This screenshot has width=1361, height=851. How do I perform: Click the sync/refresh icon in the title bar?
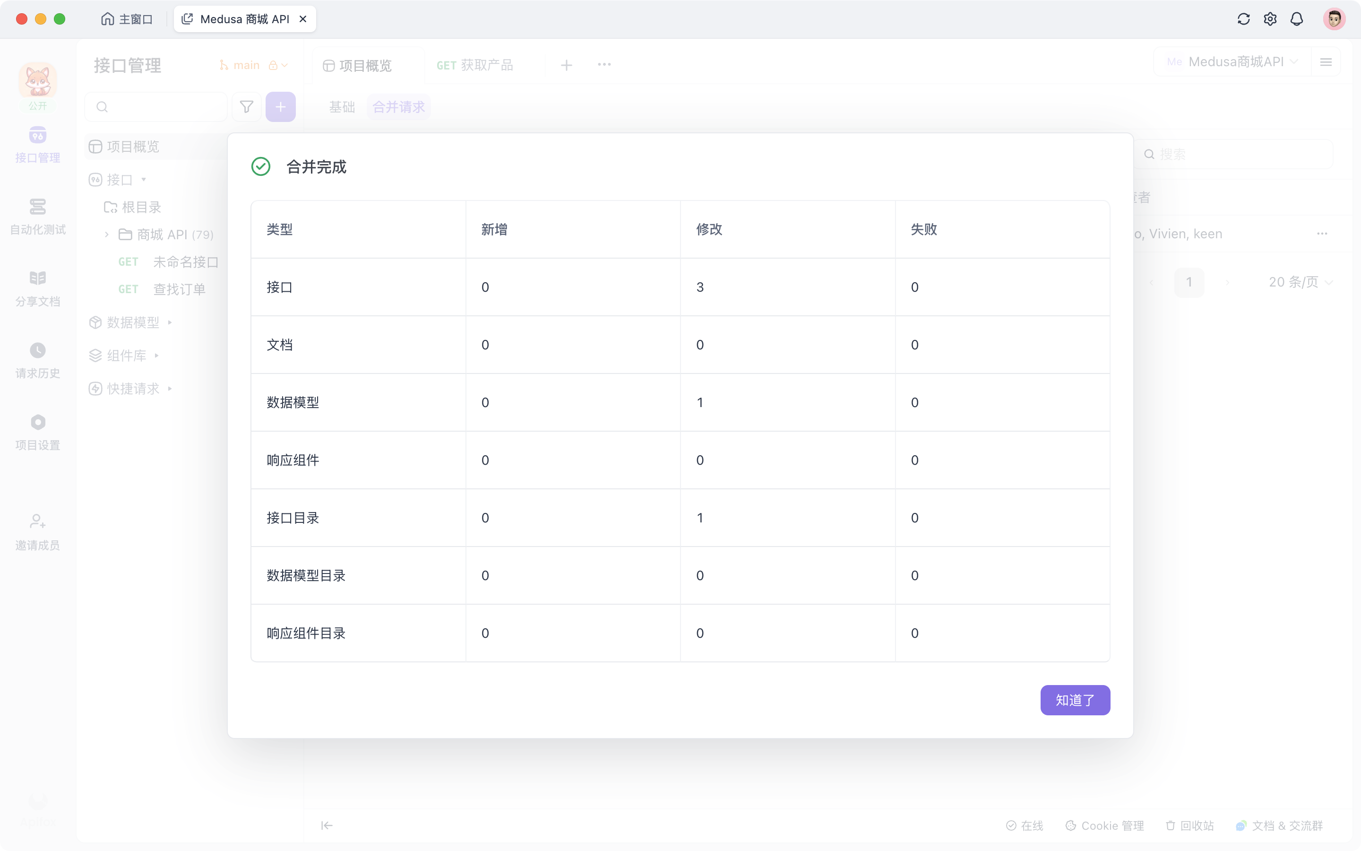[x=1243, y=18]
